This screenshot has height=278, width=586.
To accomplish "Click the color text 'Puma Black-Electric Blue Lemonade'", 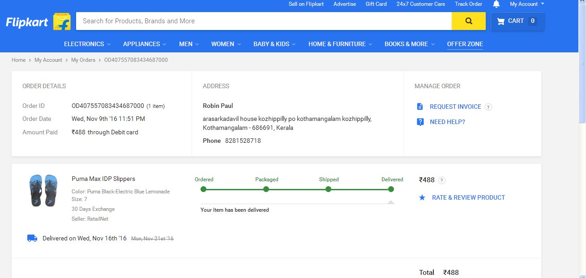I will click(x=129, y=192).
